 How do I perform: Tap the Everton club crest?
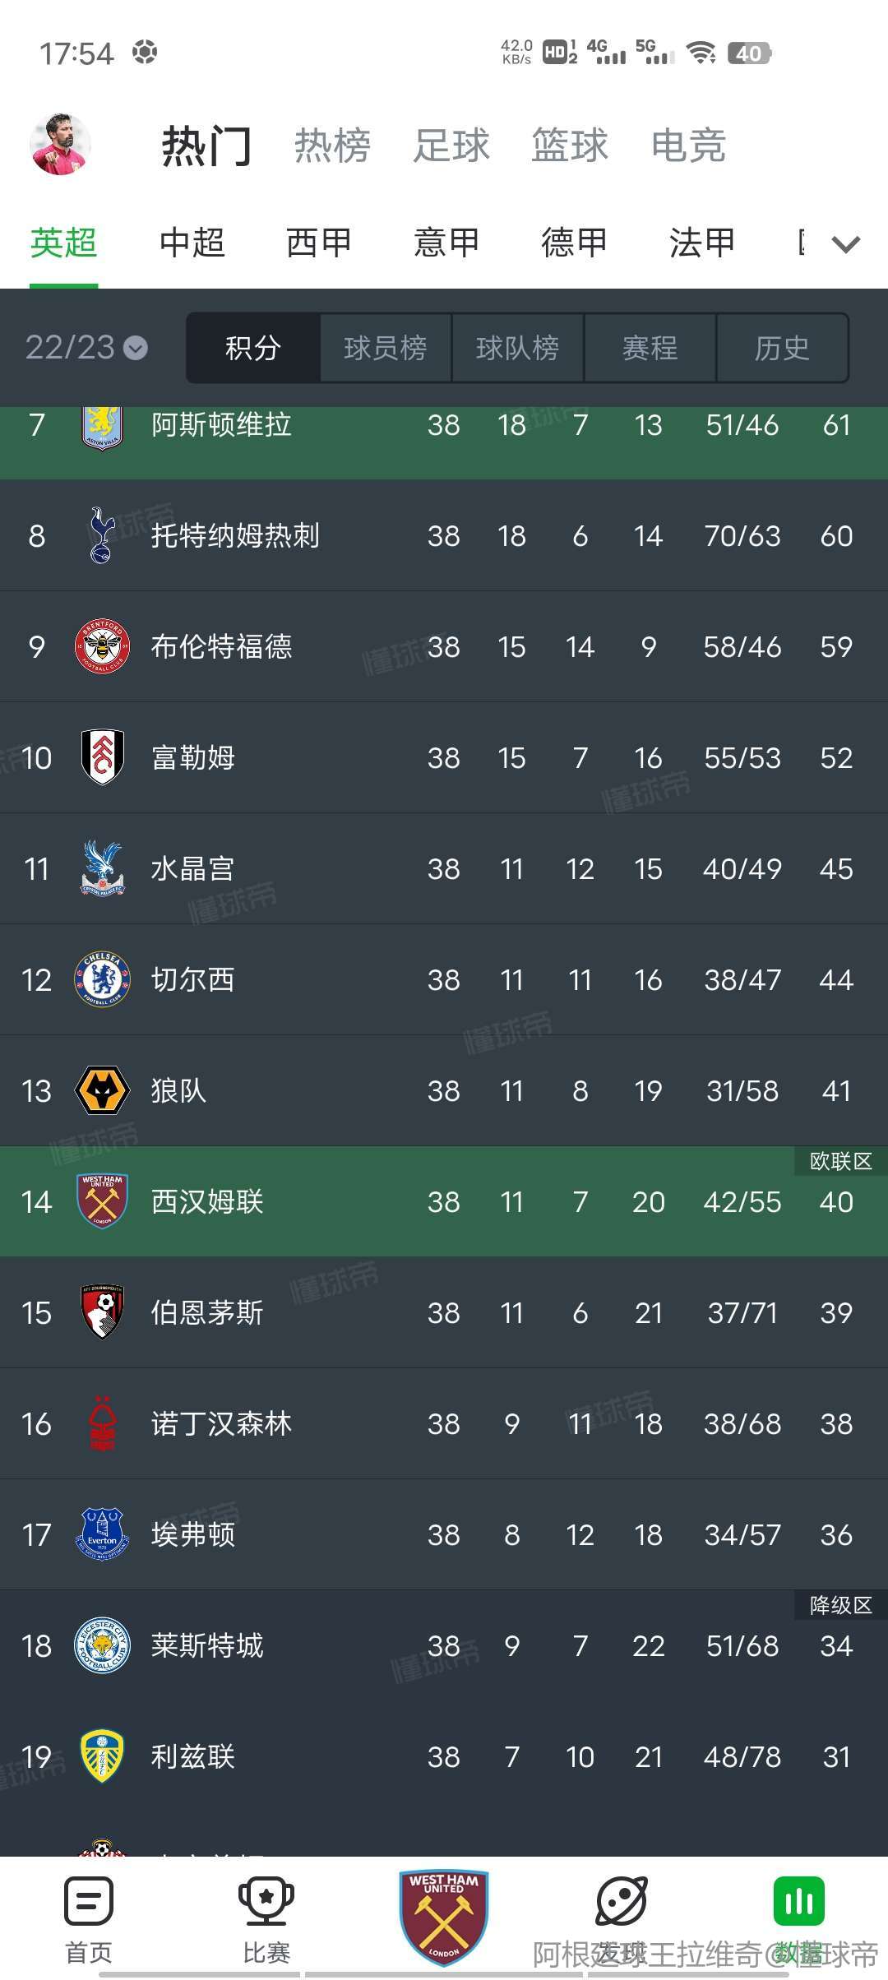click(x=102, y=1534)
